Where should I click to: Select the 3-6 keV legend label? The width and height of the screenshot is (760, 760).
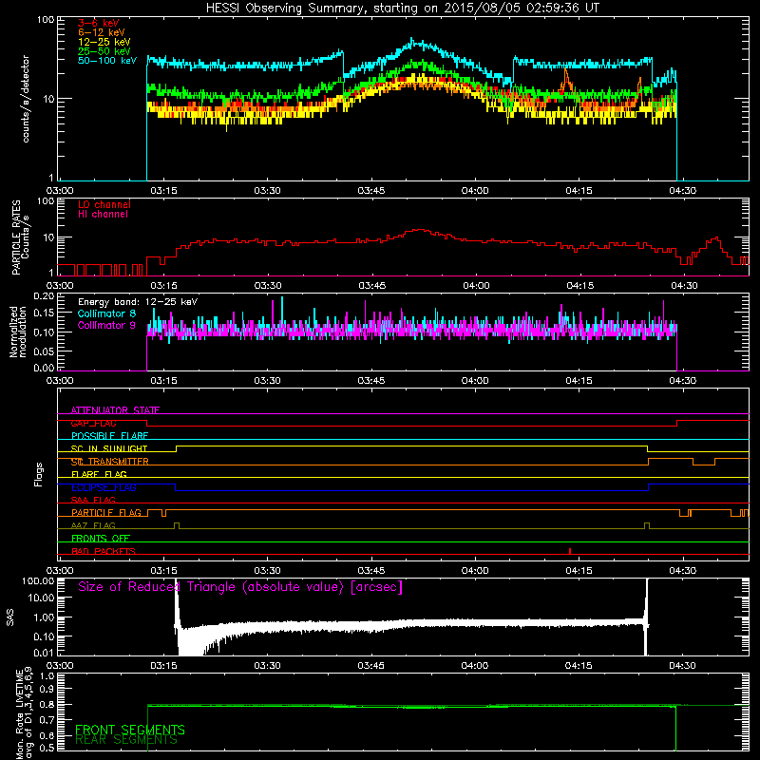(x=99, y=23)
